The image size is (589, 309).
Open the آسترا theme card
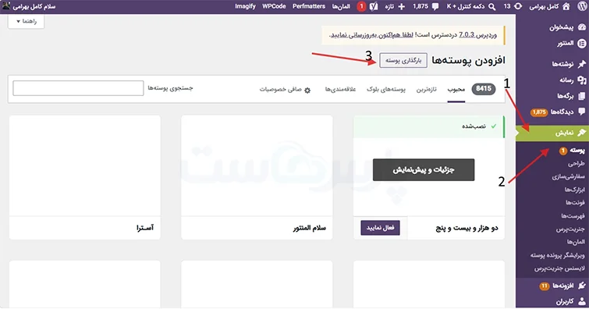tap(85, 177)
